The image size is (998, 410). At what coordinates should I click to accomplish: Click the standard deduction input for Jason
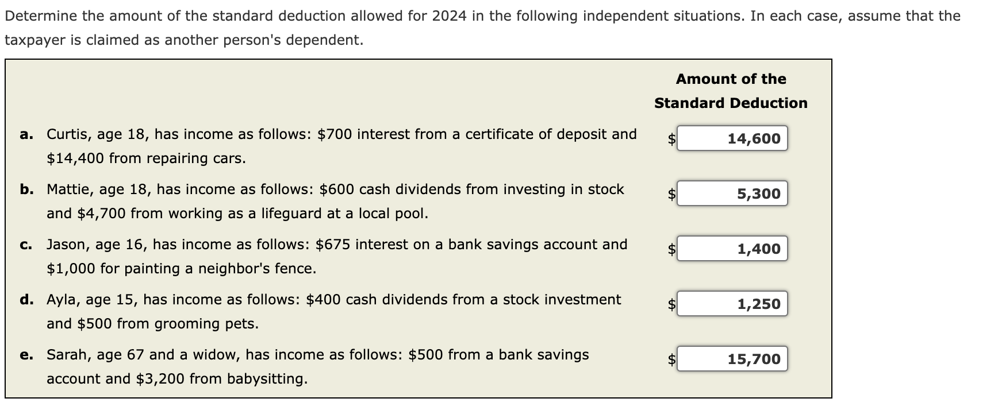[x=731, y=249]
